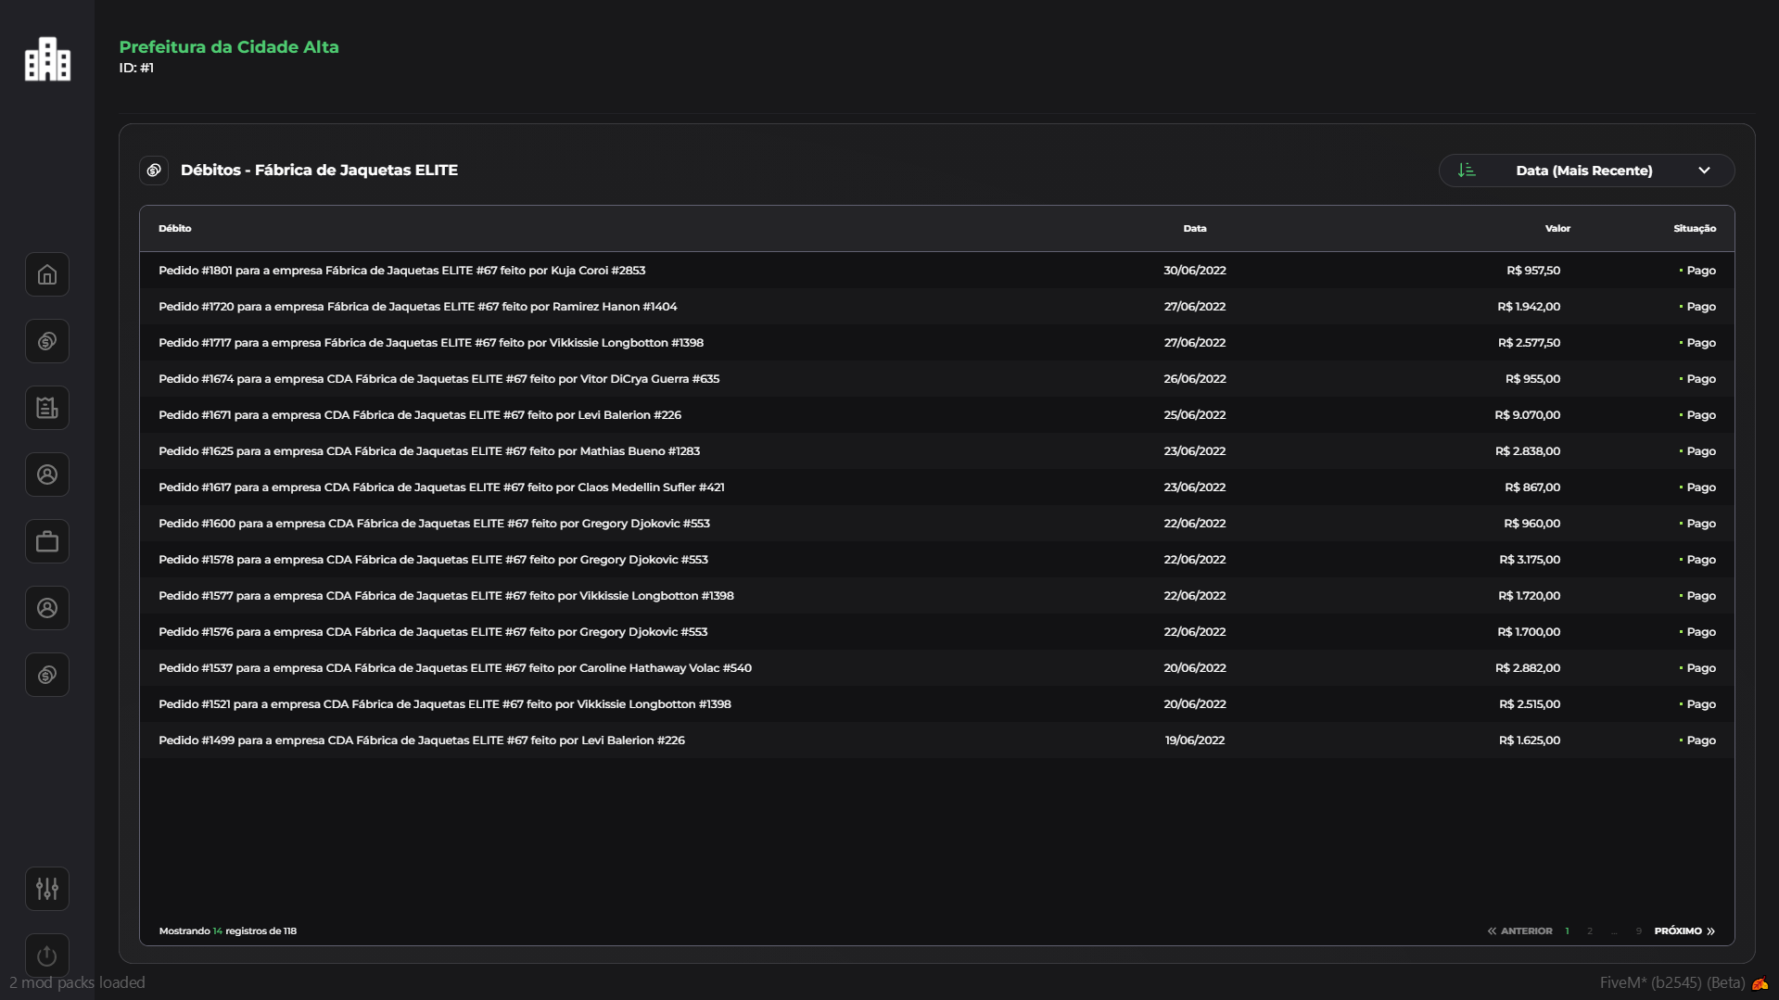The image size is (1779, 1000).
Task: Open the "Data (Mais Recente)" sort selector
Action: coord(1583,171)
